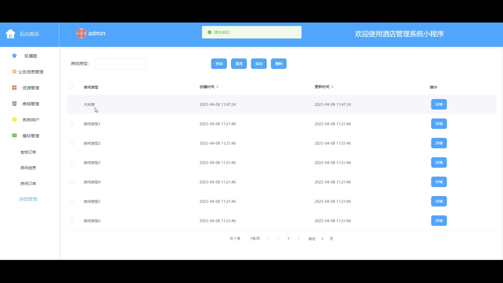This screenshot has height=283, width=503.
Task: Click the purple shop icon for 商城管理
Action: coord(14,104)
